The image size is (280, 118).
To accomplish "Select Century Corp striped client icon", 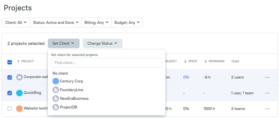I will click(x=56, y=81).
